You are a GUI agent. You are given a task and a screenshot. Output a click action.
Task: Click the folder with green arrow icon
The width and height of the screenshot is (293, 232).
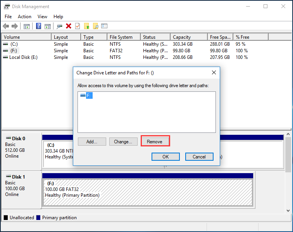click(86, 26)
